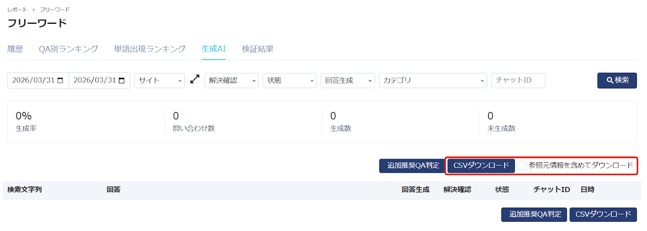647x231 pixels.
Task: Open the カテゴリ dropdown
Action: click(x=433, y=80)
